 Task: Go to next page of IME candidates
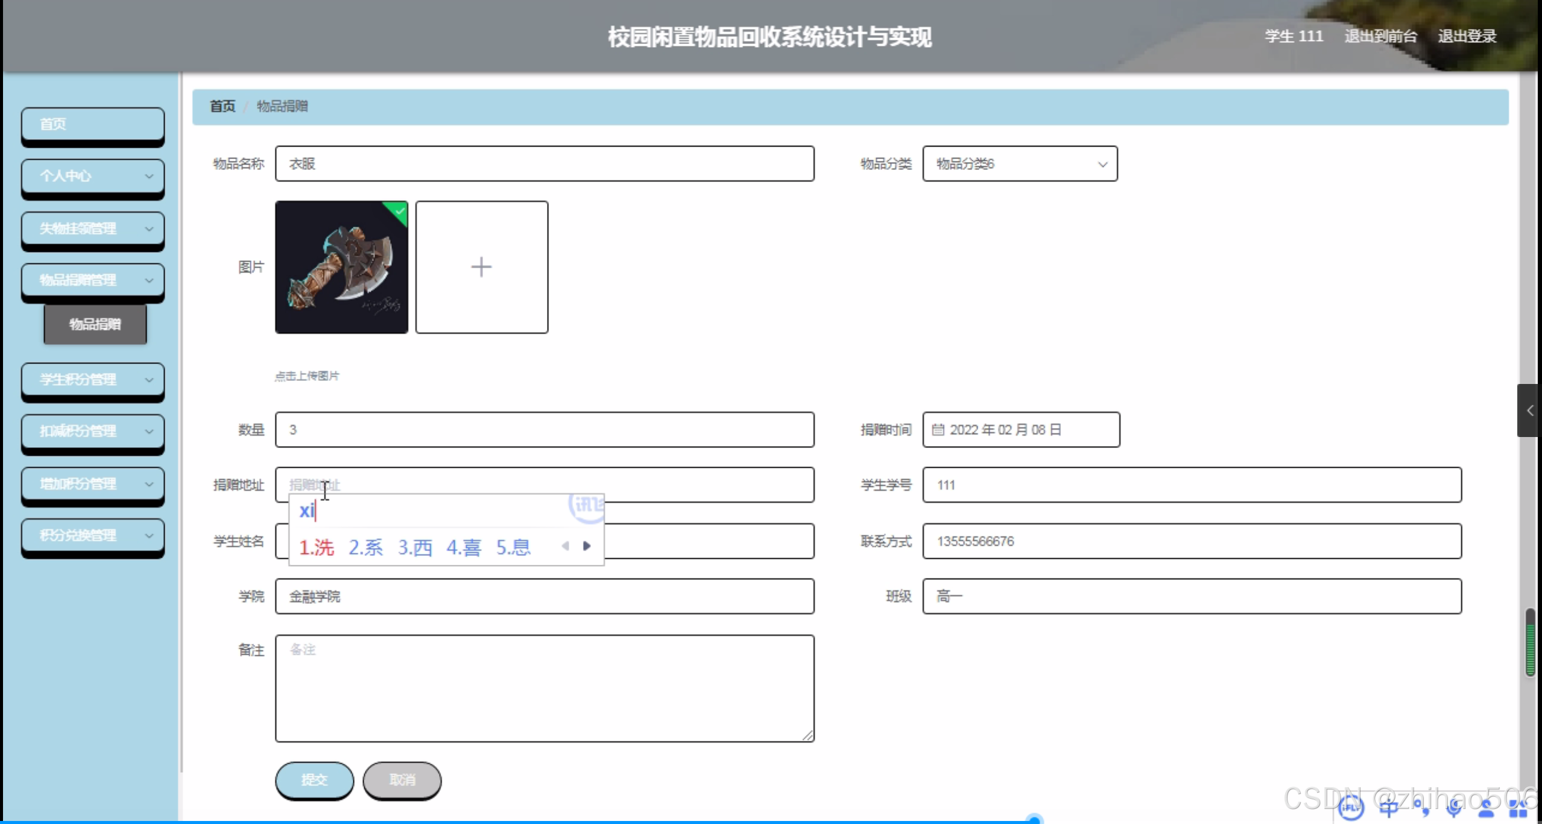pyautogui.click(x=587, y=546)
